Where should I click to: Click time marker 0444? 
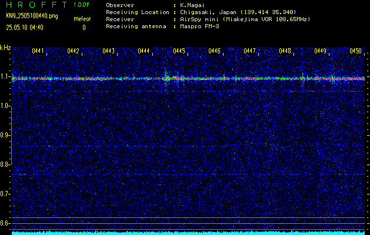click(x=144, y=51)
